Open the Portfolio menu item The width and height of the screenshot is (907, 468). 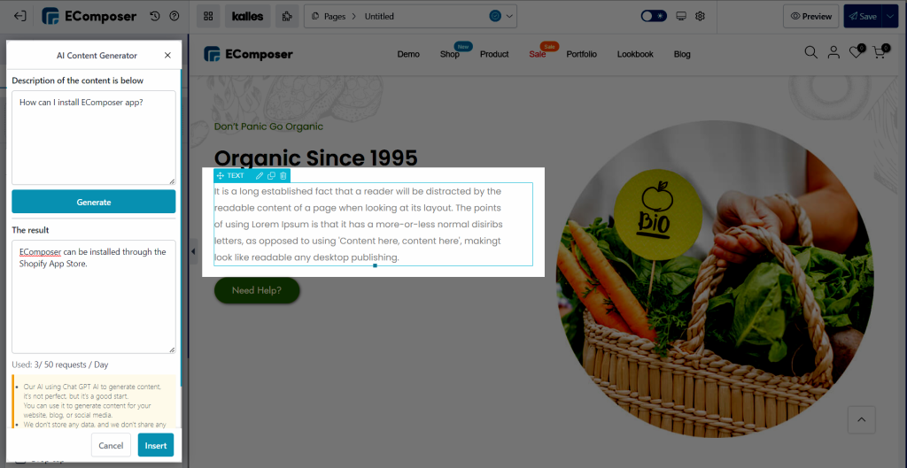click(581, 54)
